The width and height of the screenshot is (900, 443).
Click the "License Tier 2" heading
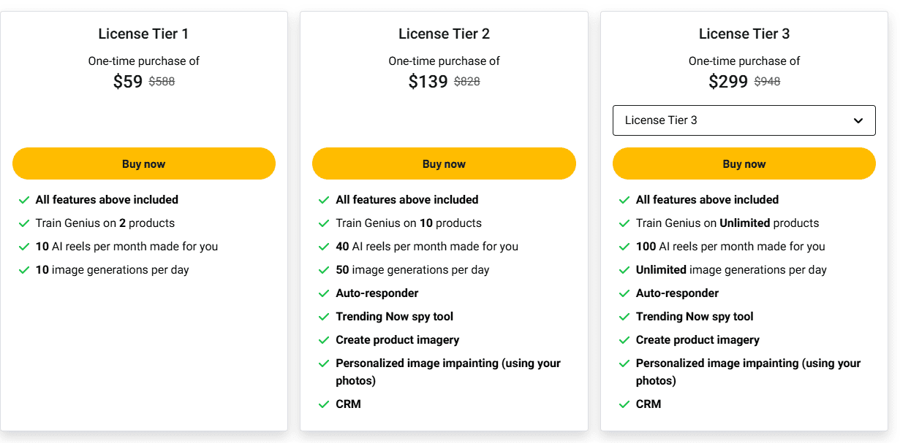(444, 34)
